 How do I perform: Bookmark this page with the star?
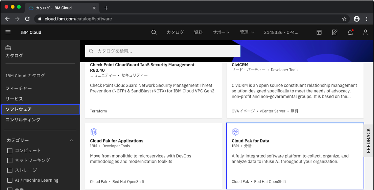click(344, 19)
